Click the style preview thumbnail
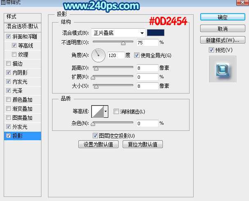Viewport: 249px width, 201px height. 223,69
